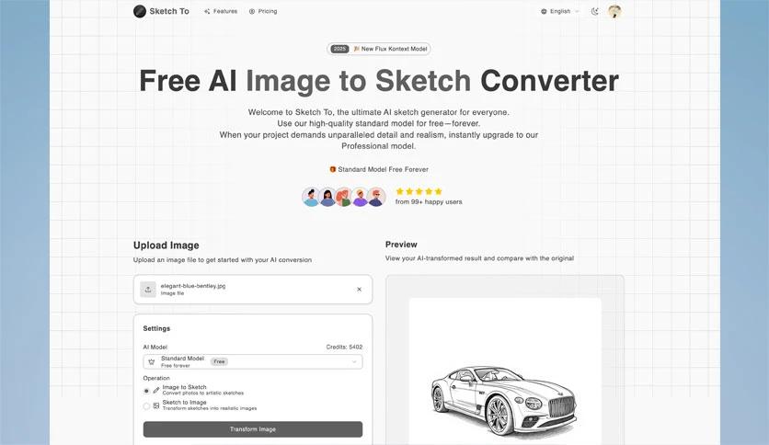
Task: Click the sparkle icon next to Features
Action: (x=207, y=11)
